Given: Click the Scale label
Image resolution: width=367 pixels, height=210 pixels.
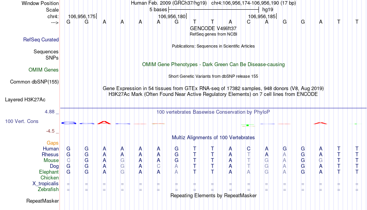Looking at the screenshot, I should click(x=53, y=10).
